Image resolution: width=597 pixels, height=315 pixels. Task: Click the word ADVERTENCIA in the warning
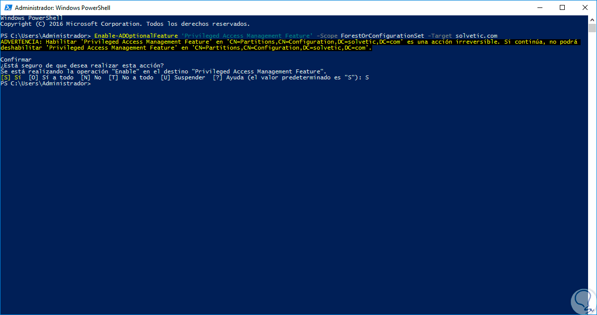coord(21,42)
